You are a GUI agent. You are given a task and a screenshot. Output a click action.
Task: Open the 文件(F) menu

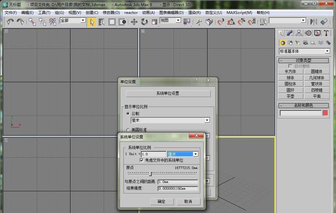[x=11, y=13]
